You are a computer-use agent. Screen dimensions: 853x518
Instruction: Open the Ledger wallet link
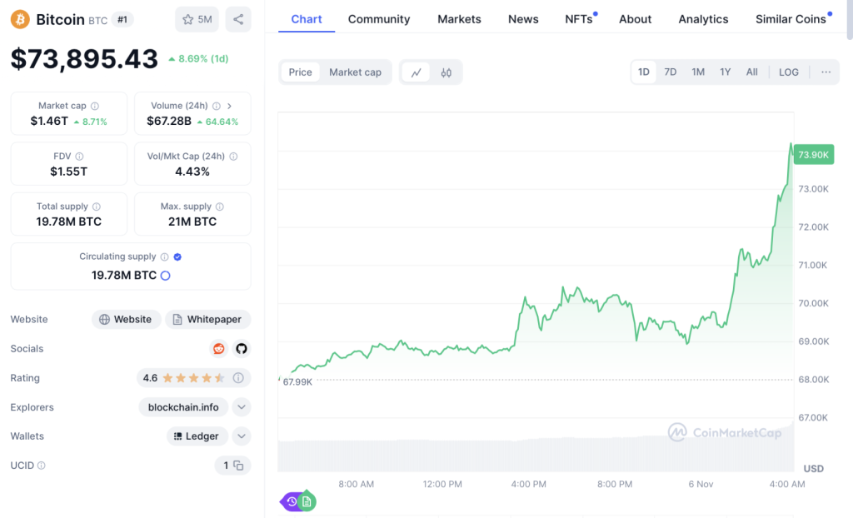197,436
